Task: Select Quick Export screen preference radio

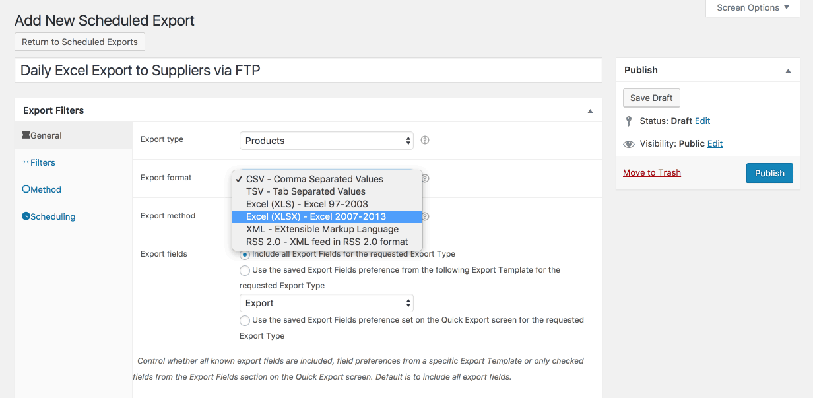Action: 245,320
